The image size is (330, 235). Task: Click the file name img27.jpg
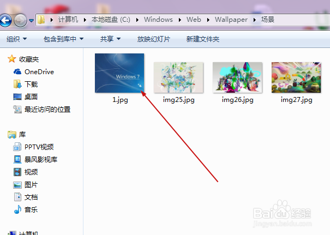(297, 100)
